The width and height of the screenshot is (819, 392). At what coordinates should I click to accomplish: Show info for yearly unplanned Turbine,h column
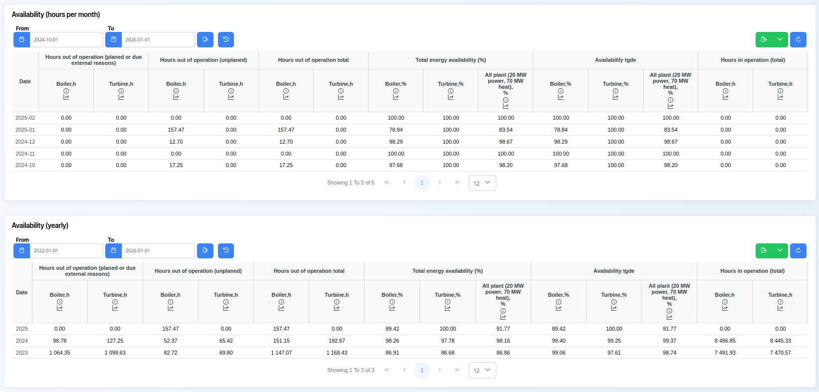[226, 302]
